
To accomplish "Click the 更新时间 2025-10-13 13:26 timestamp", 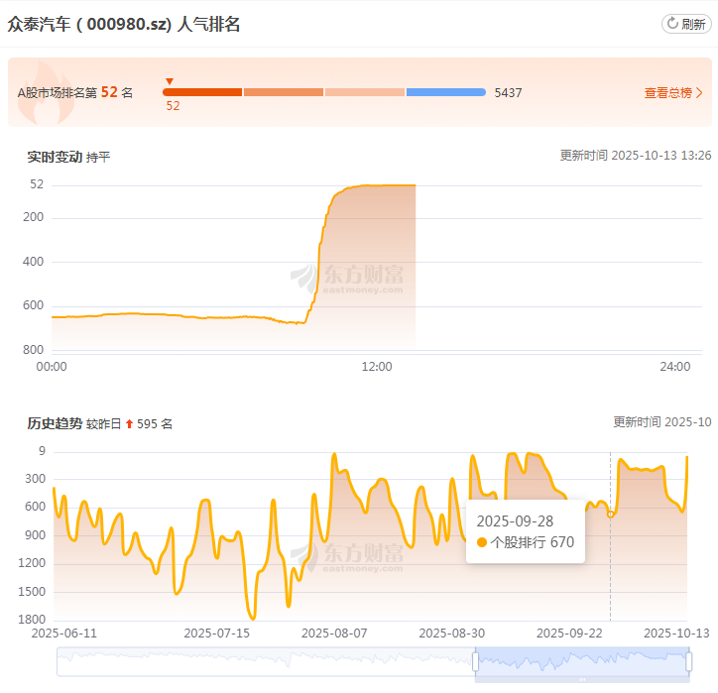I will pos(636,156).
